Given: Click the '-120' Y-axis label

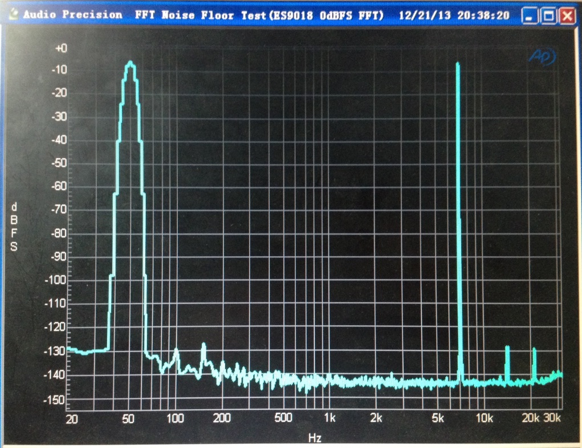Looking at the screenshot, I should pyautogui.click(x=55, y=327).
